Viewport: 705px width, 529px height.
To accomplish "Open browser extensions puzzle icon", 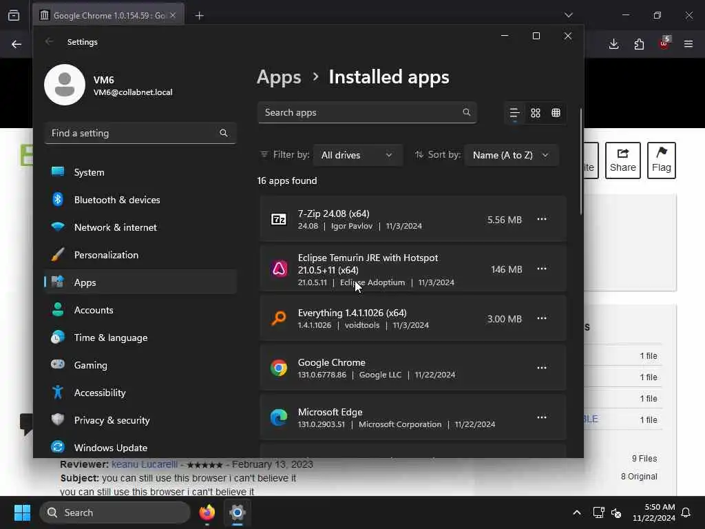I will (x=639, y=44).
